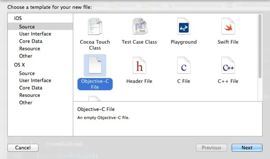Click the 'Cocoa Touch Class' label text
Viewport: 270px width, 159px height.
tap(95, 45)
